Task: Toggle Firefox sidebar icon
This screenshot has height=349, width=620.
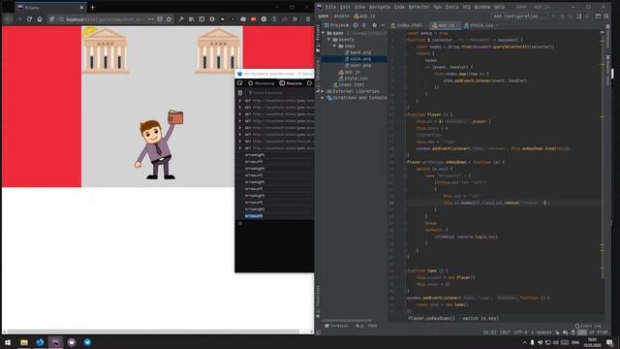Action: point(201,19)
